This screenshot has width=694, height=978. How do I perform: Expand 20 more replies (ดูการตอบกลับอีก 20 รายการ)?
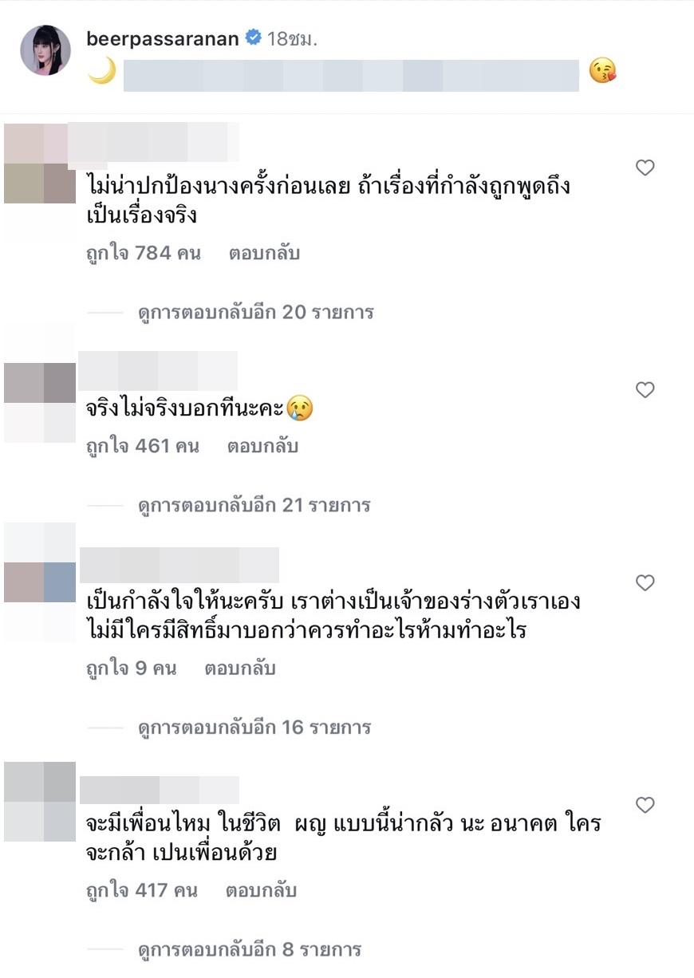(x=255, y=312)
